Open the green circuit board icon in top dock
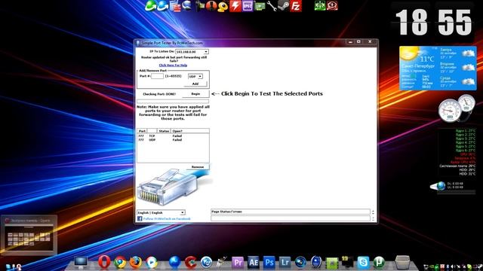This screenshot has height=271, width=483. pos(260,7)
